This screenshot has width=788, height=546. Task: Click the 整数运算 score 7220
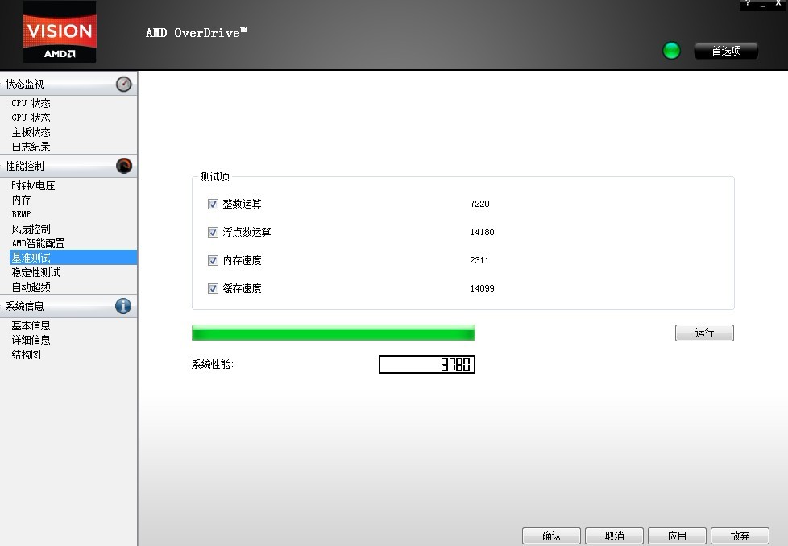tap(479, 204)
